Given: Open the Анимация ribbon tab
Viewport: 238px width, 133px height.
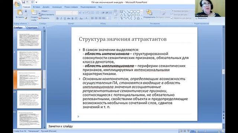Looking at the screenshot, I should pyautogui.click(x=57, y=7).
